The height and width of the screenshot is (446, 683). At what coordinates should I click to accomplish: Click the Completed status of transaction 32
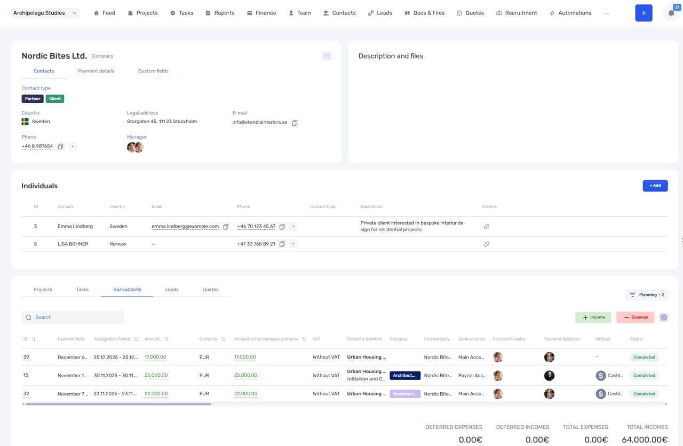pos(644,394)
